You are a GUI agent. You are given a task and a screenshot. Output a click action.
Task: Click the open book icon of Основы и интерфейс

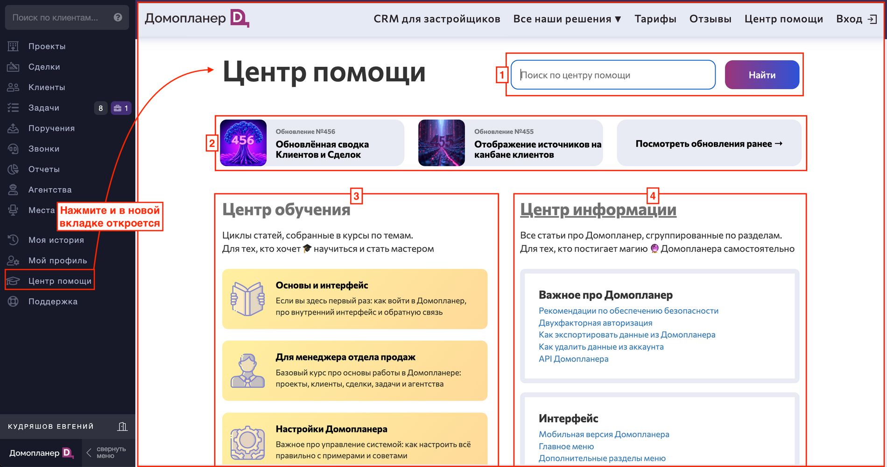click(247, 299)
